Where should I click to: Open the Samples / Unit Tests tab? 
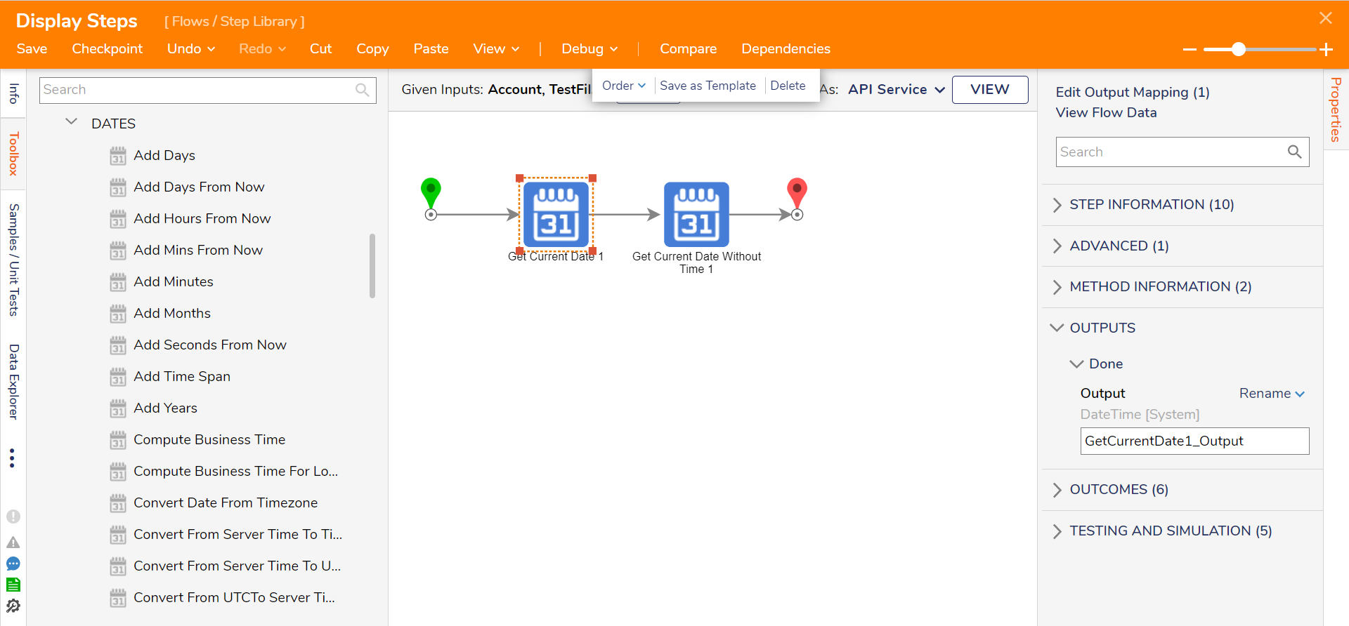point(13,260)
